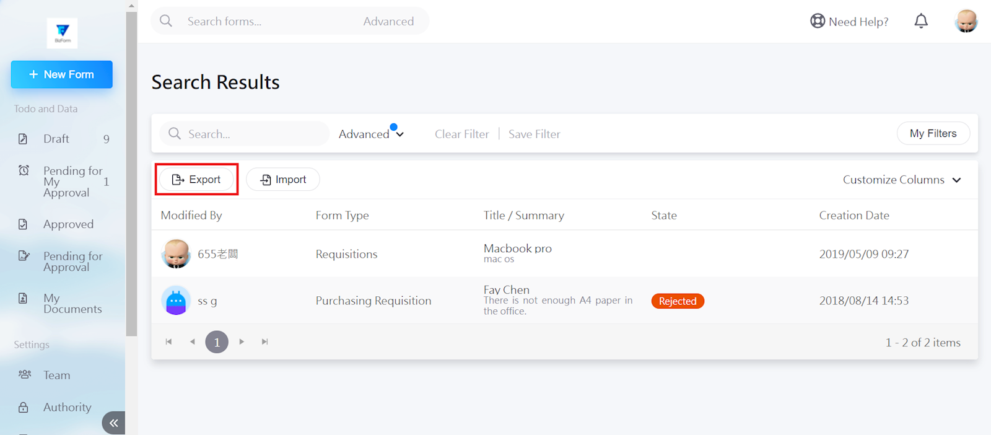Open Need Help support link
The height and width of the screenshot is (435, 991).
pyautogui.click(x=849, y=22)
